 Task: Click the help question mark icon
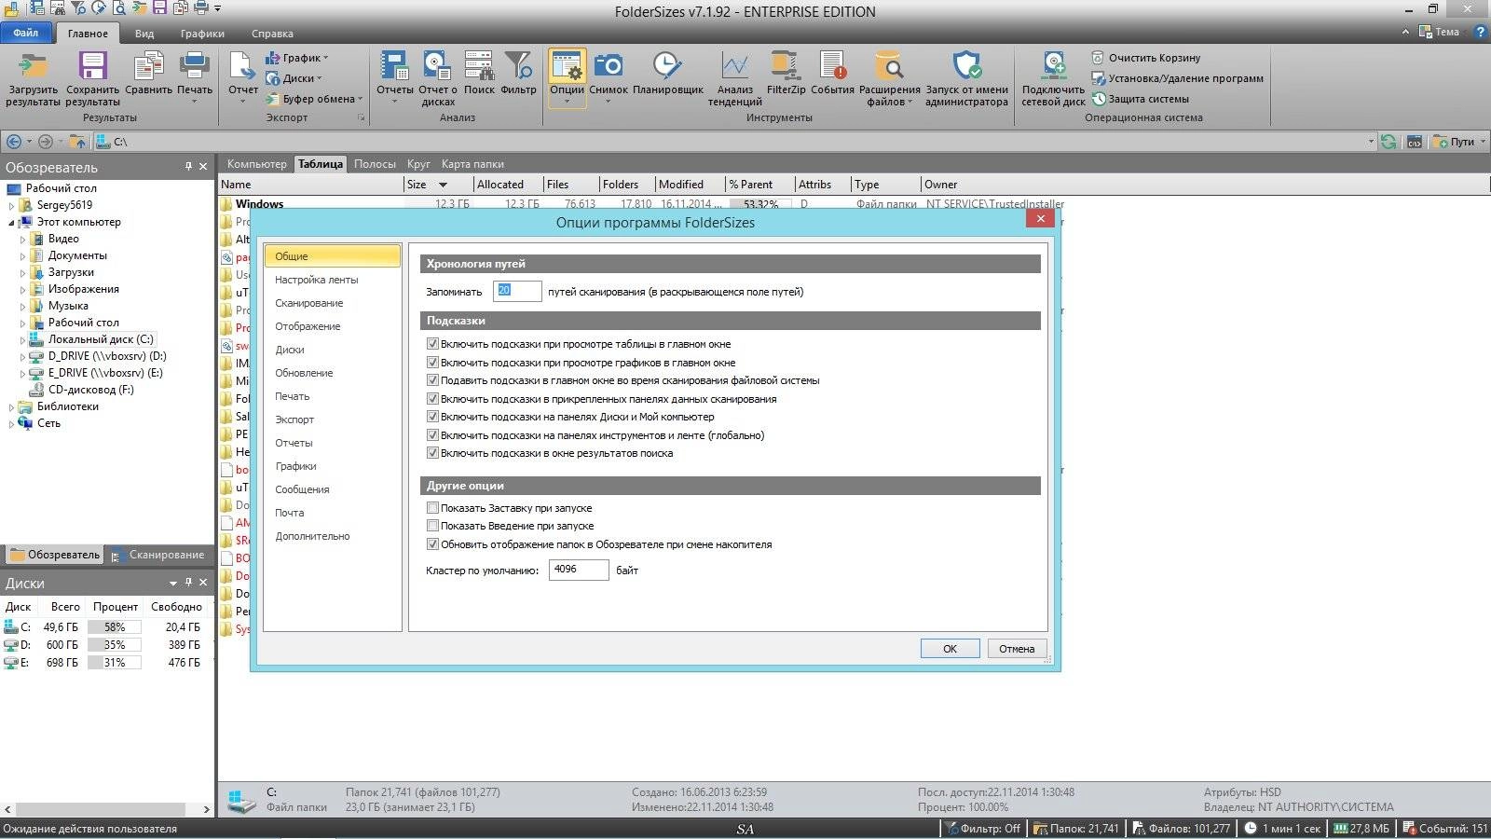[1479, 32]
